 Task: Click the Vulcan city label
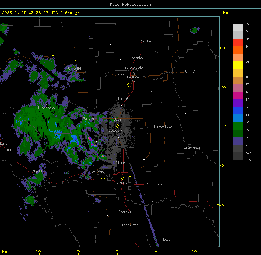[x=164, y=240]
